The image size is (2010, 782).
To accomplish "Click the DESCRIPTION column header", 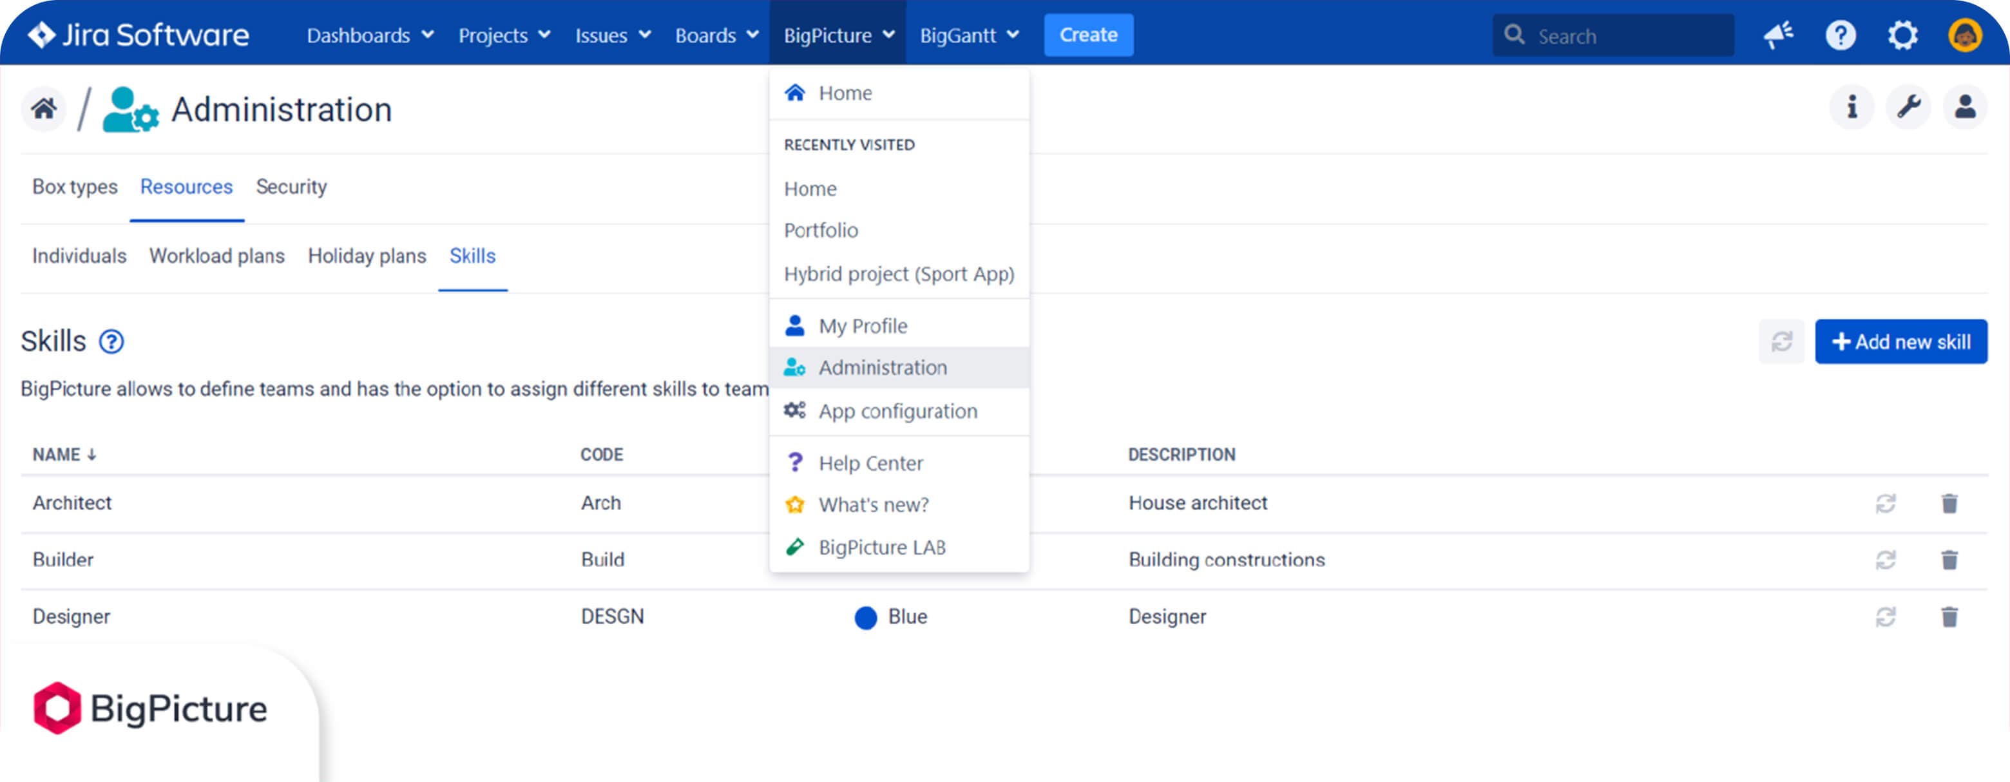I will tap(1182, 455).
